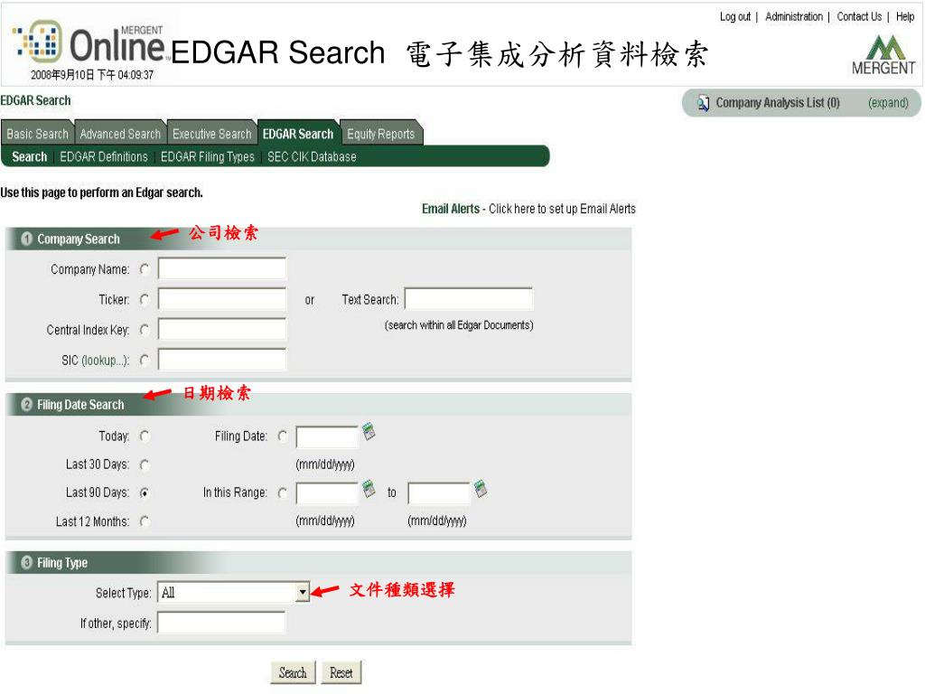The image size is (925, 694).
Task: Click into the Text Search field
Action: 469,299
